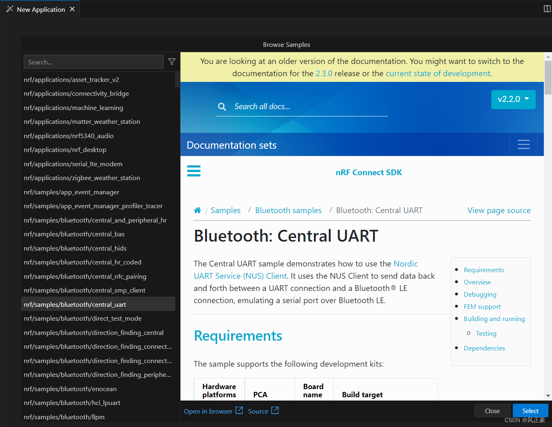This screenshot has height=427, width=552.
Task: Close the New Application tab
Action: click(x=72, y=9)
